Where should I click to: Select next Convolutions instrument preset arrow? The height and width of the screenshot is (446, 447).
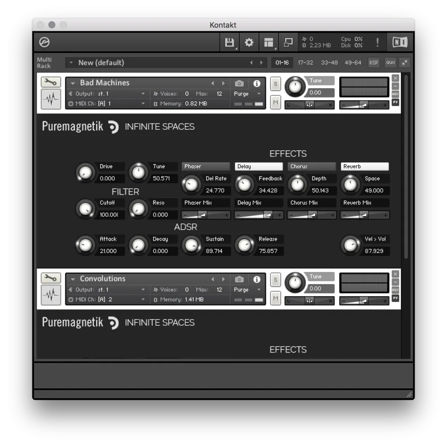[223, 279]
